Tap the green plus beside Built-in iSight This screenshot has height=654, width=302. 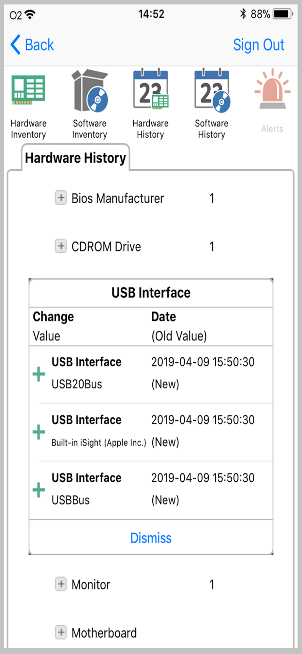39,432
